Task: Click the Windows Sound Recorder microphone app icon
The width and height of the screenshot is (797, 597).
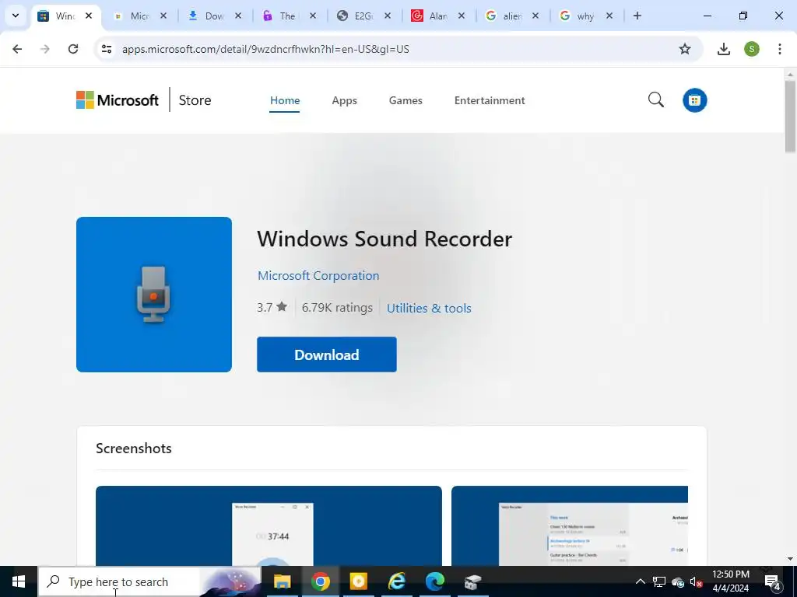Action: [x=154, y=295]
